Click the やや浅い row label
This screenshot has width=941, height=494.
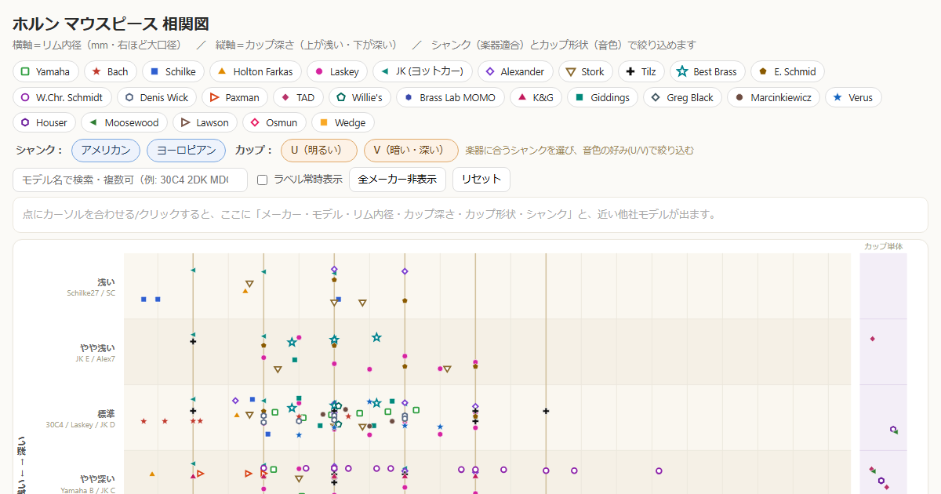(x=97, y=348)
